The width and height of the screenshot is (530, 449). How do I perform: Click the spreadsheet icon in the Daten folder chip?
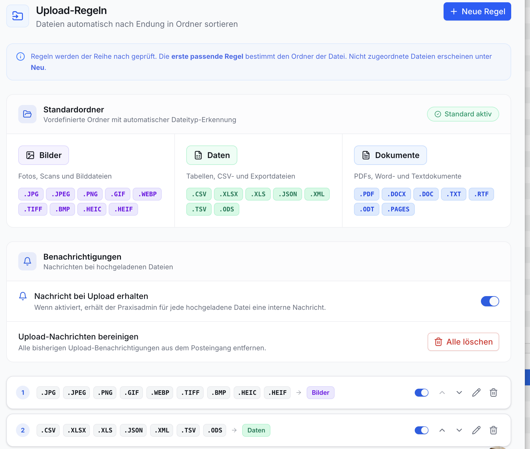tap(198, 155)
